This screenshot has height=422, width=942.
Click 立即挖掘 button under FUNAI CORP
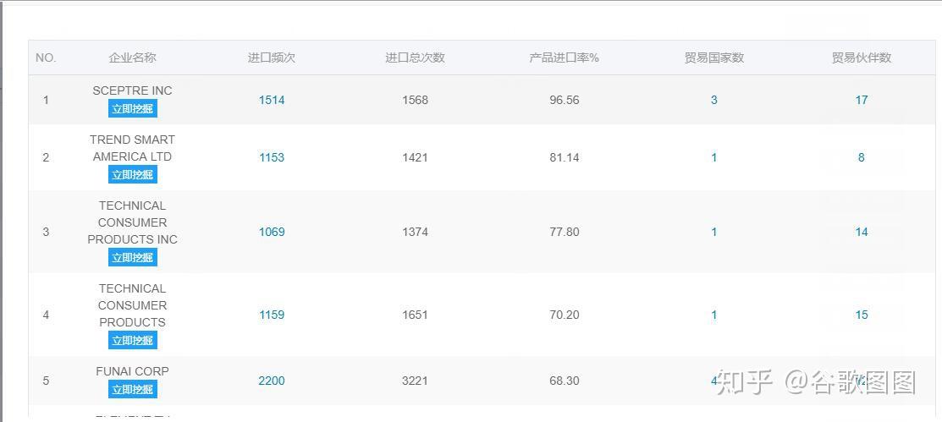(133, 390)
